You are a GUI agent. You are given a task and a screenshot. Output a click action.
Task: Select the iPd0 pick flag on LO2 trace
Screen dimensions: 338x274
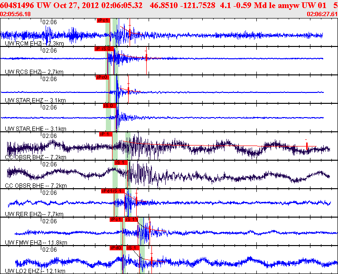[116, 248]
